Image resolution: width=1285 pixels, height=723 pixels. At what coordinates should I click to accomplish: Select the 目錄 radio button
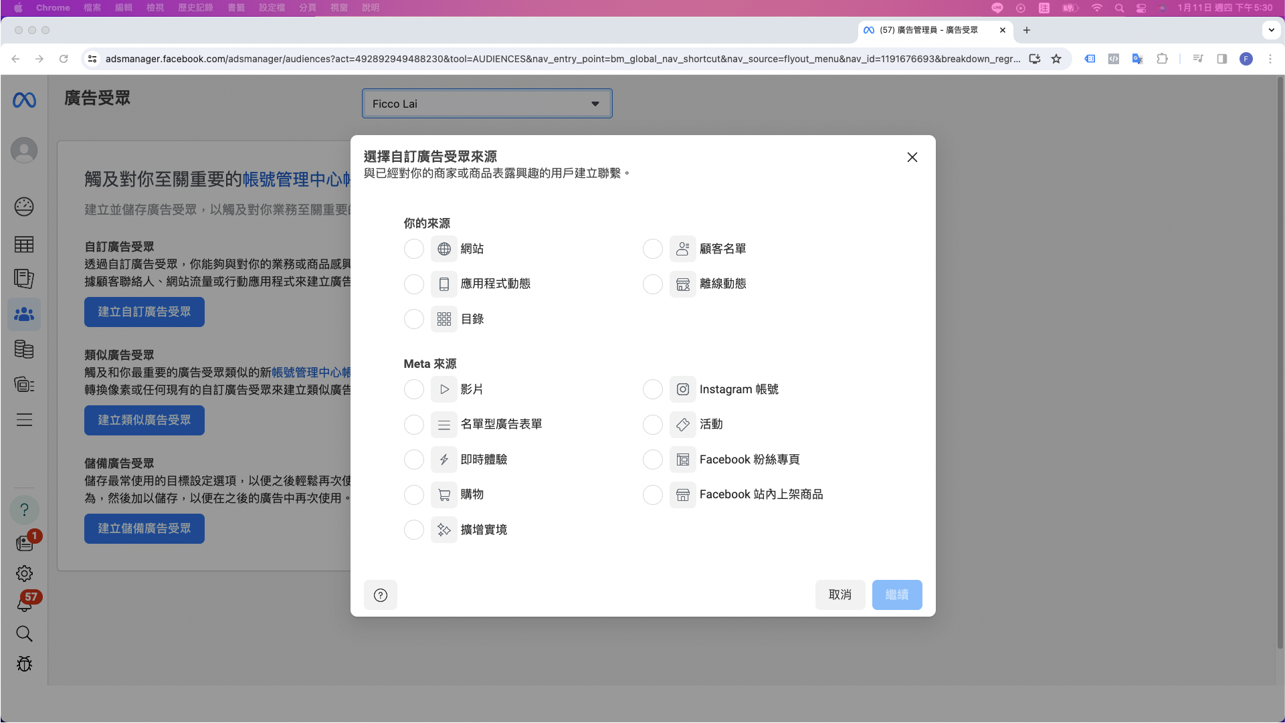[x=414, y=319]
